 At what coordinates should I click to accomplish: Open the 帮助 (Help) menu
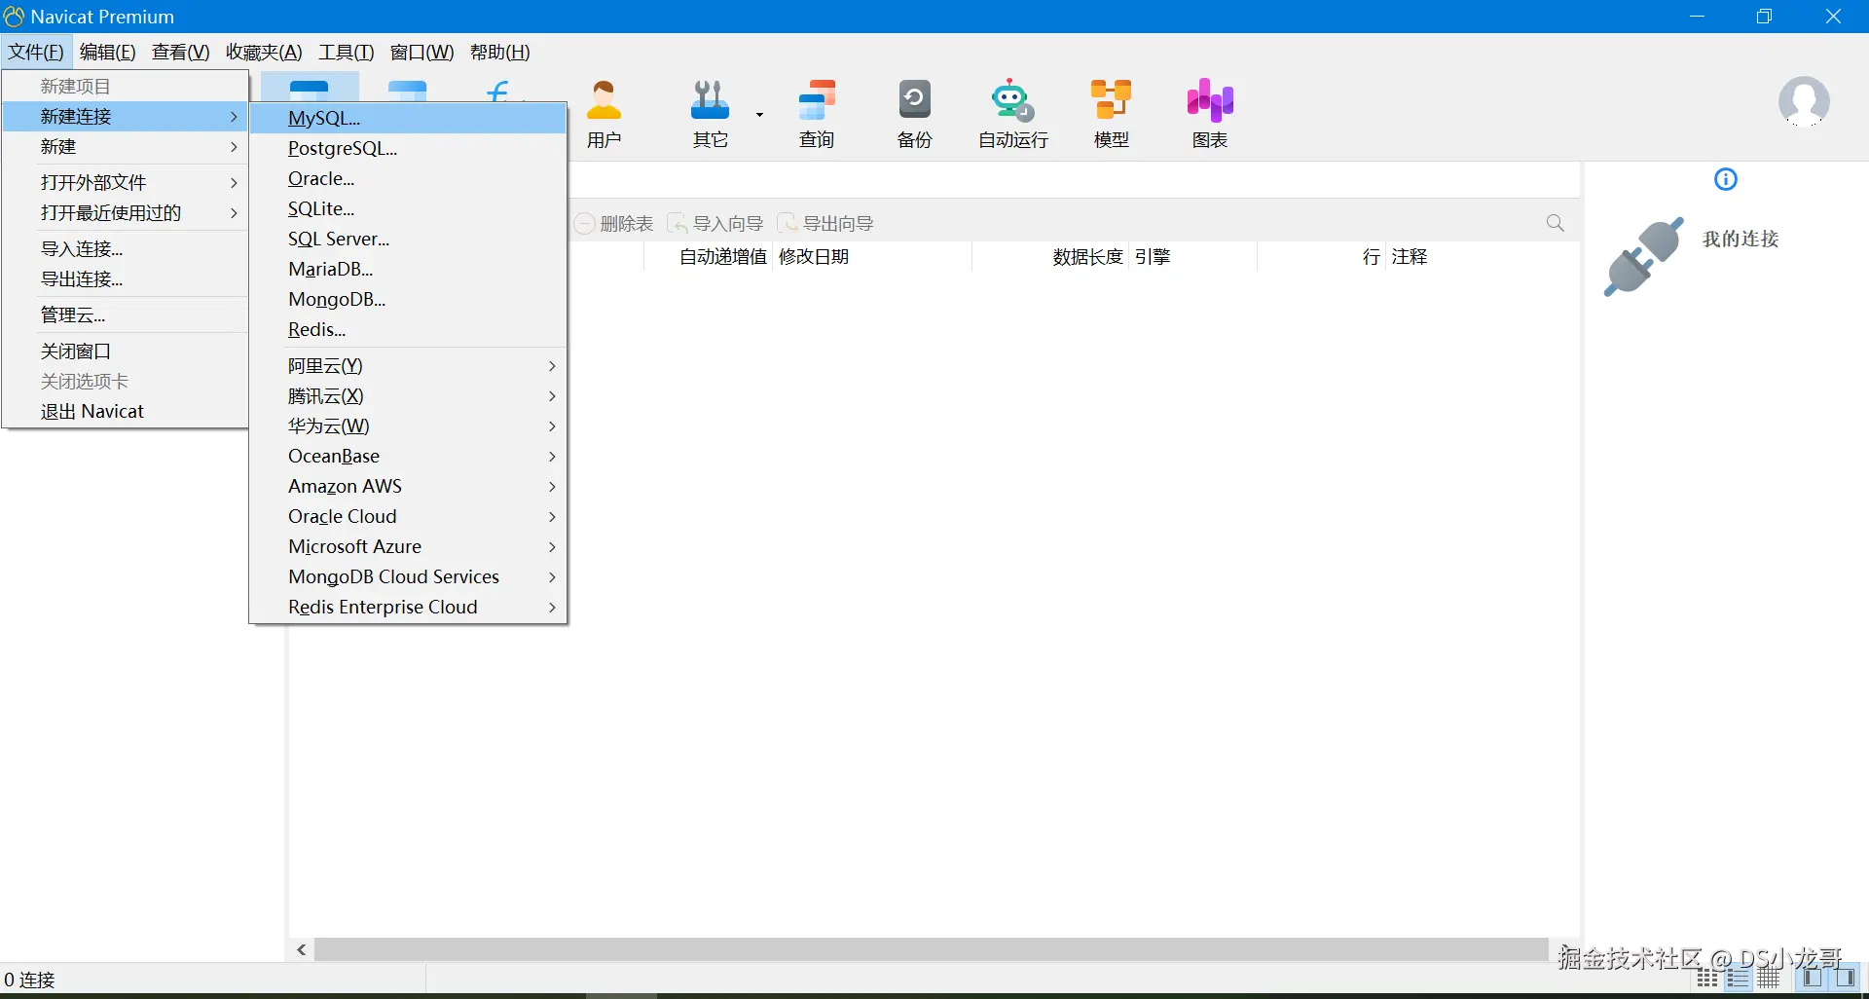click(500, 53)
